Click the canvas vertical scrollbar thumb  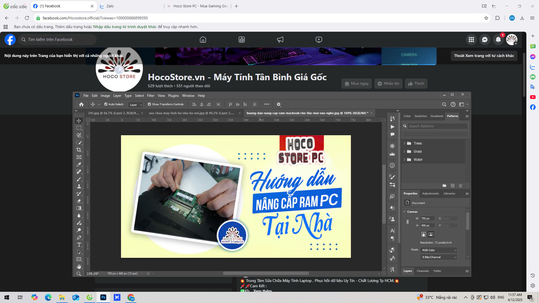tap(384, 194)
